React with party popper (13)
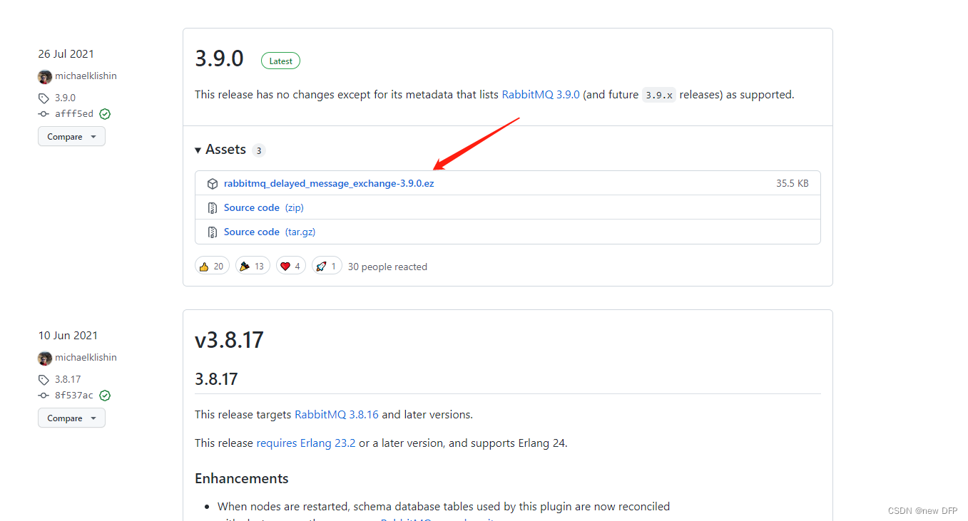The image size is (968, 521). pyautogui.click(x=253, y=266)
